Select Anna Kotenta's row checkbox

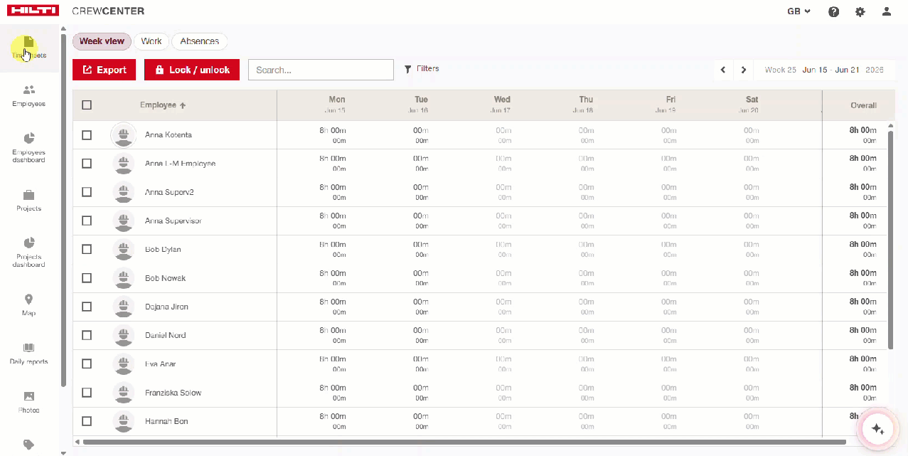click(87, 134)
